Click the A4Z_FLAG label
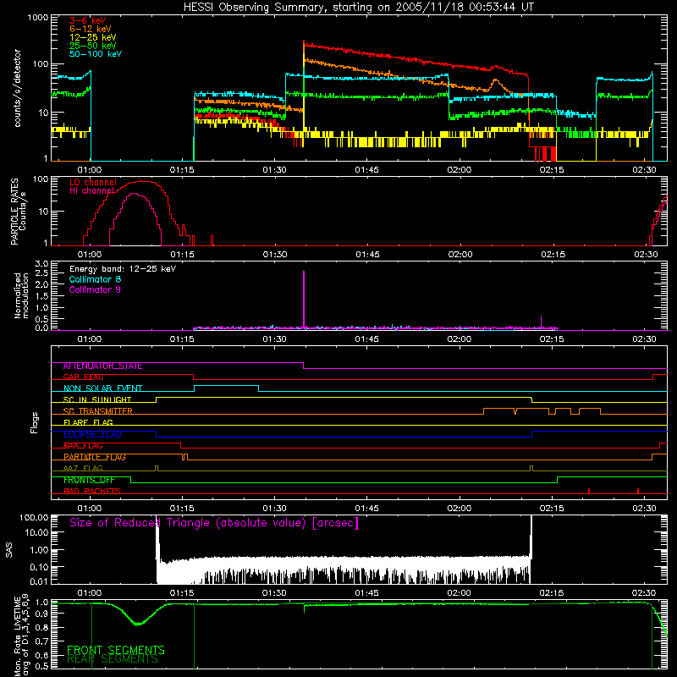The width and height of the screenshot is (677, 677). 83,468
